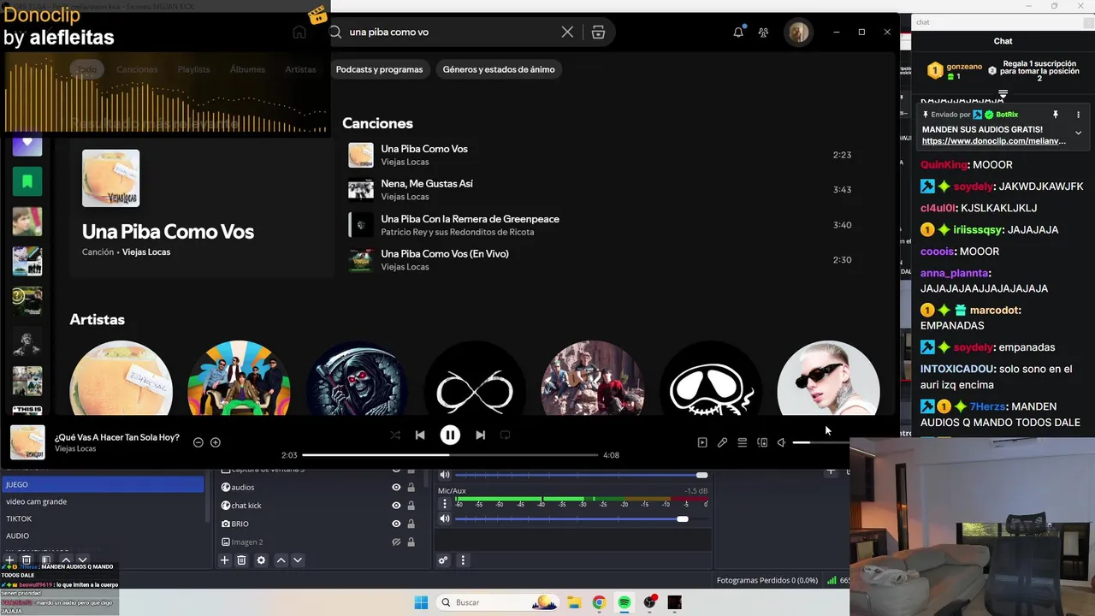Go to Spotify Home
Viewport: 1095px width, 616px height.
(x=299, y=32)
